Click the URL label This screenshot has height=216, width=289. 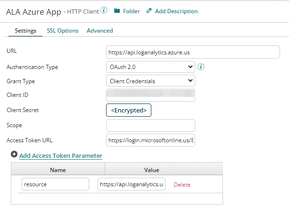click(x=12, y=51)
